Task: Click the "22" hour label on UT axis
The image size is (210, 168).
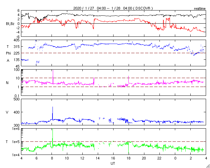Action: click(160, 158)
